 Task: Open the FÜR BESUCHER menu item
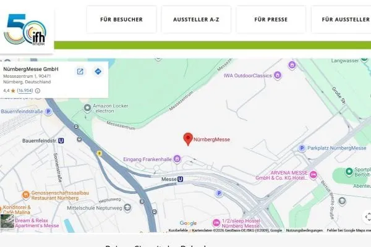(x=121, y=19)
